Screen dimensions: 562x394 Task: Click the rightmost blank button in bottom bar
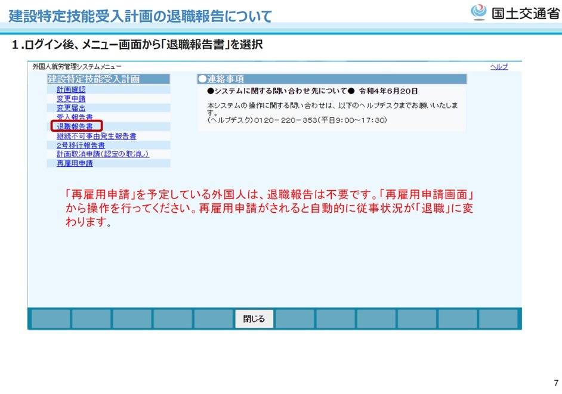tap(498, 319)
